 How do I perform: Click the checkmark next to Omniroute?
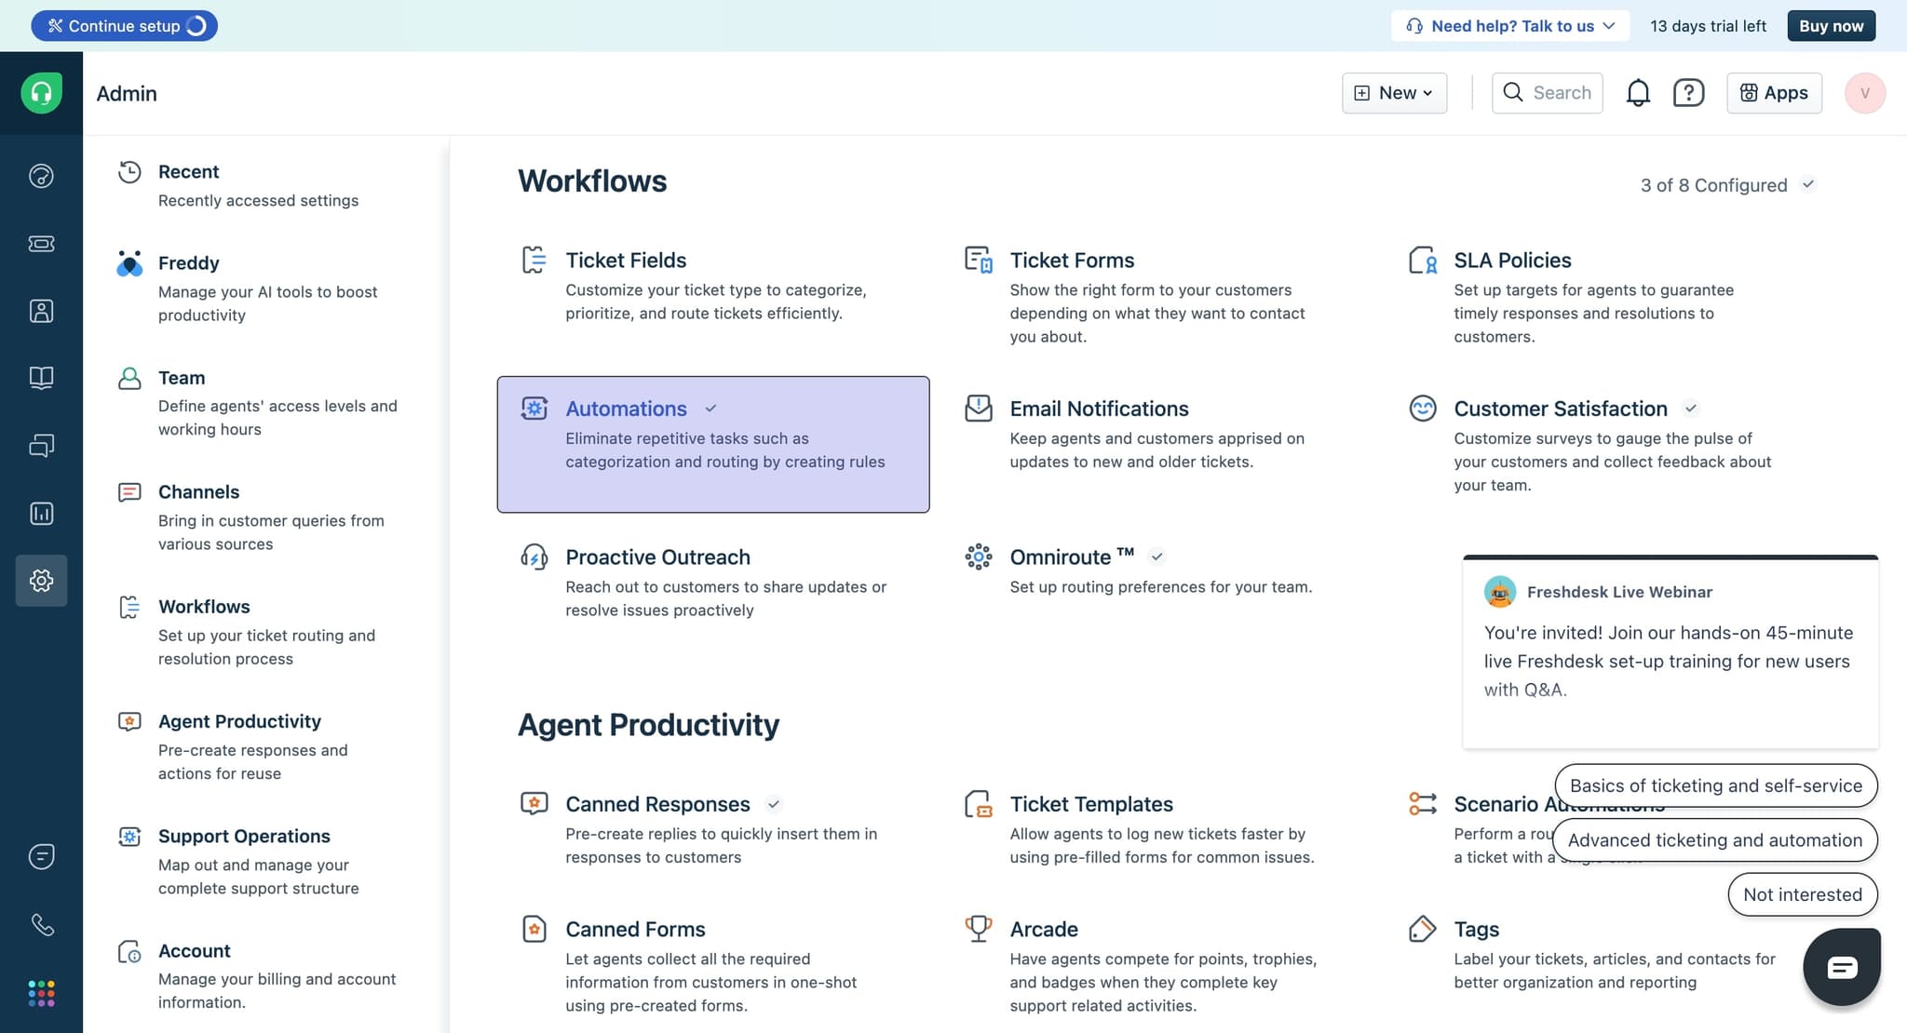(1156, 557)
